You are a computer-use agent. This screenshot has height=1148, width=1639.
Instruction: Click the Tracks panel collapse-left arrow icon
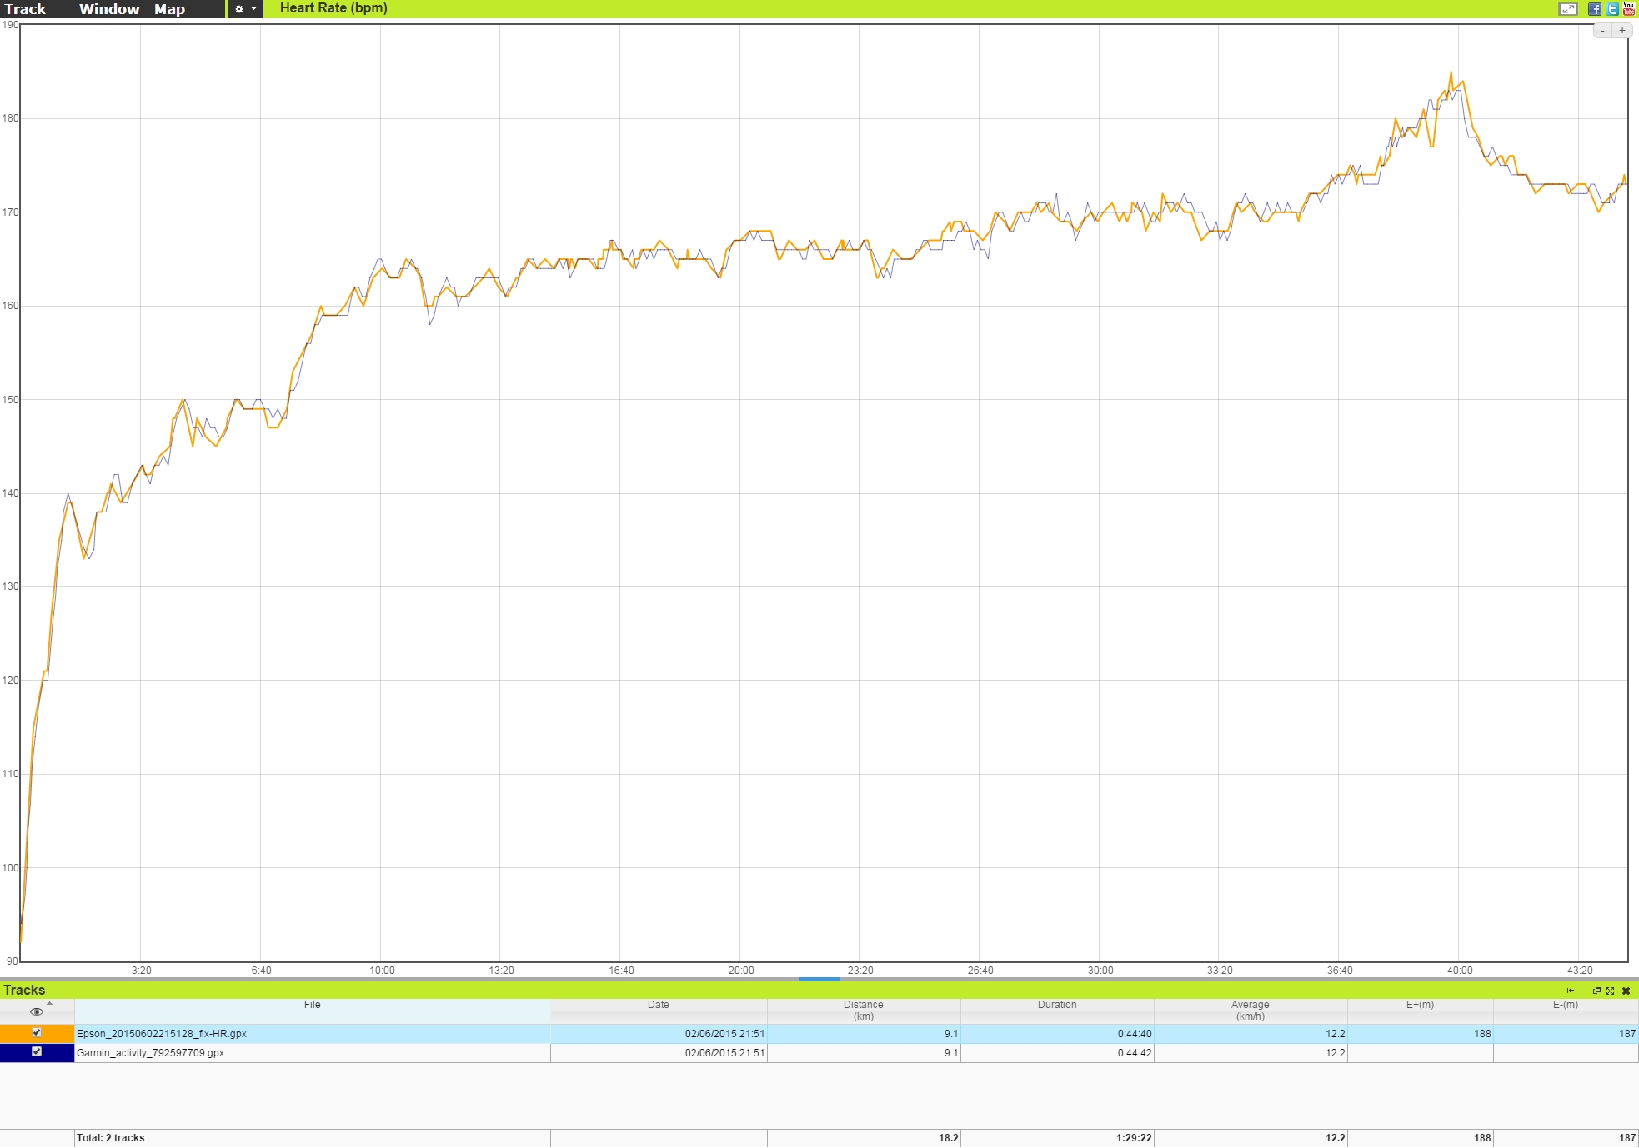pyautogui.click(x=1571, y=991)
